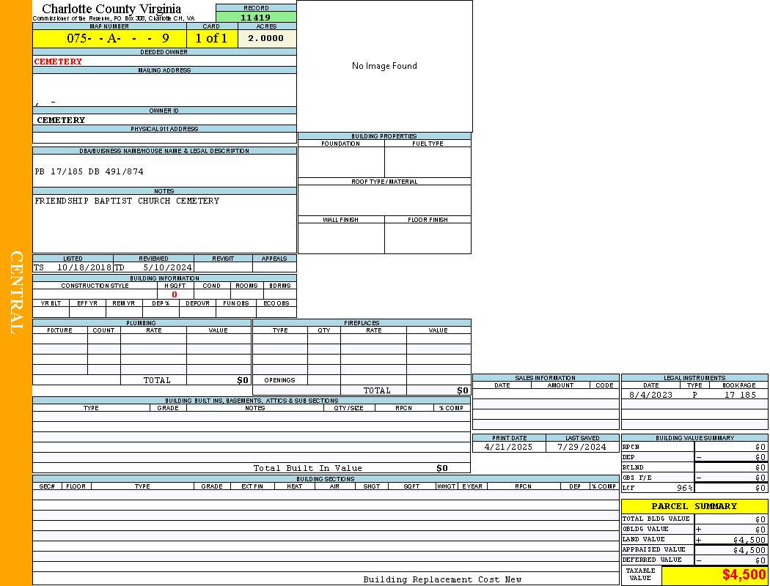The height and width of the screenshot is (586, 770).
Task: Click the acres value 2.0000
Action: (x=266, y=39)
